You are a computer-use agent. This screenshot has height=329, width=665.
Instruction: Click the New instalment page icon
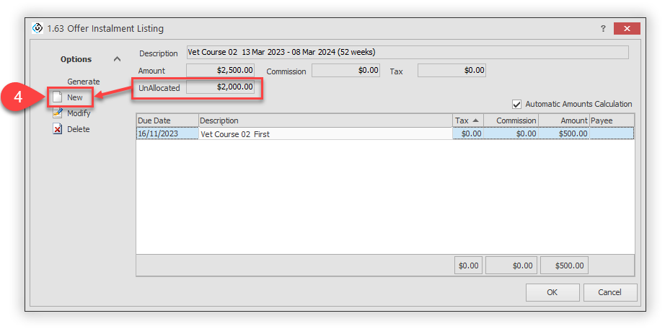57,97
